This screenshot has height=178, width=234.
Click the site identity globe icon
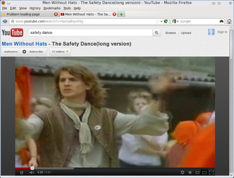pyautogui.click(x=12, y=21)
